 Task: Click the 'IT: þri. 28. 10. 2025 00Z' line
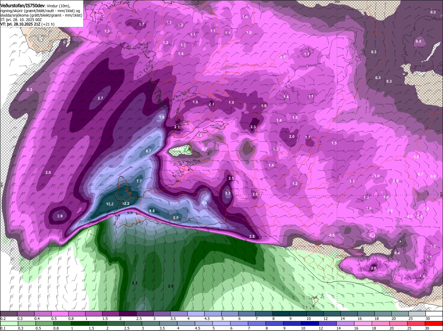tap(21, 19)
